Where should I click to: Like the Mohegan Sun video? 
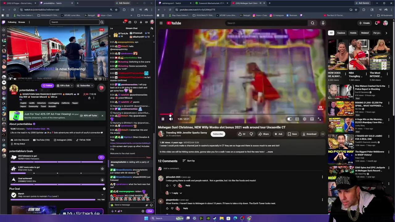click(242, 134)
